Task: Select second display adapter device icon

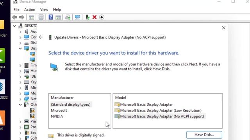Action: pos(32,59)
